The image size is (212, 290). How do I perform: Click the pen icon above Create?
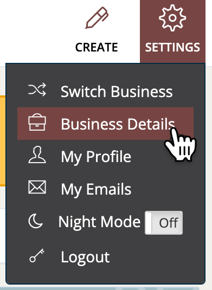[97, 18]
